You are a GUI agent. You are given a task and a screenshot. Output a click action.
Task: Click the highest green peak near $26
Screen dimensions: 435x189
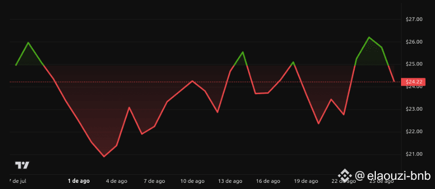pos(369,37)
